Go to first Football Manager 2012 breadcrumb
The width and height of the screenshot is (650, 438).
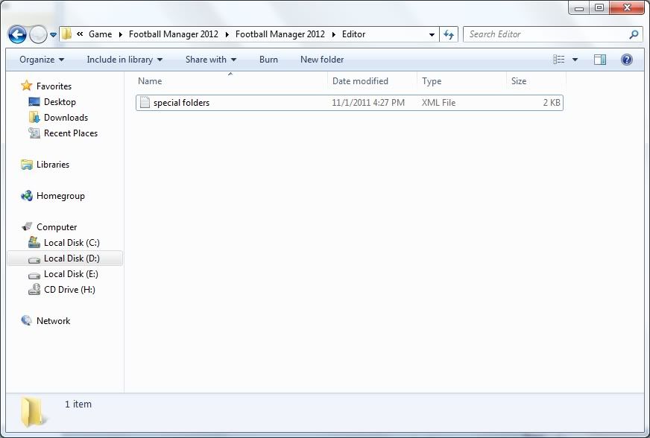[x=173, y=34]
